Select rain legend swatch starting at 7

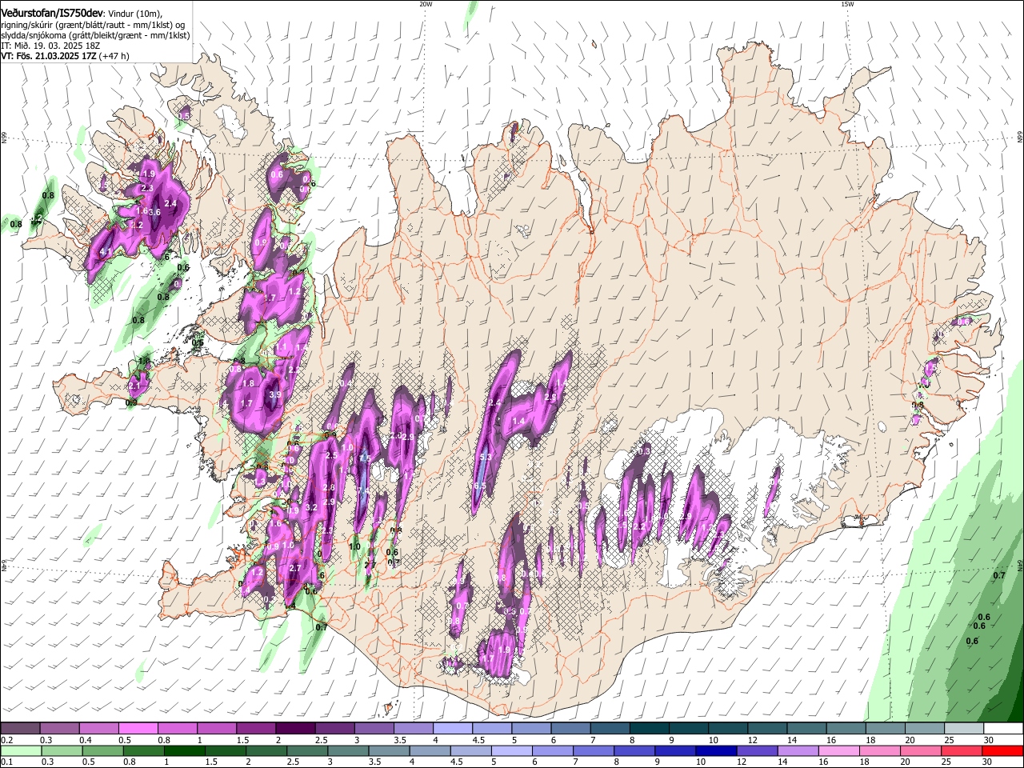(x=594, y=750)
